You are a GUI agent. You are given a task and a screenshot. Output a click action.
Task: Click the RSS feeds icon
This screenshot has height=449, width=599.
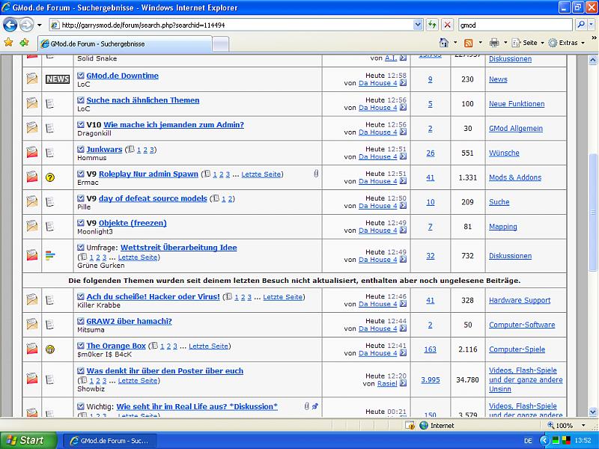(x=468, y=43)
